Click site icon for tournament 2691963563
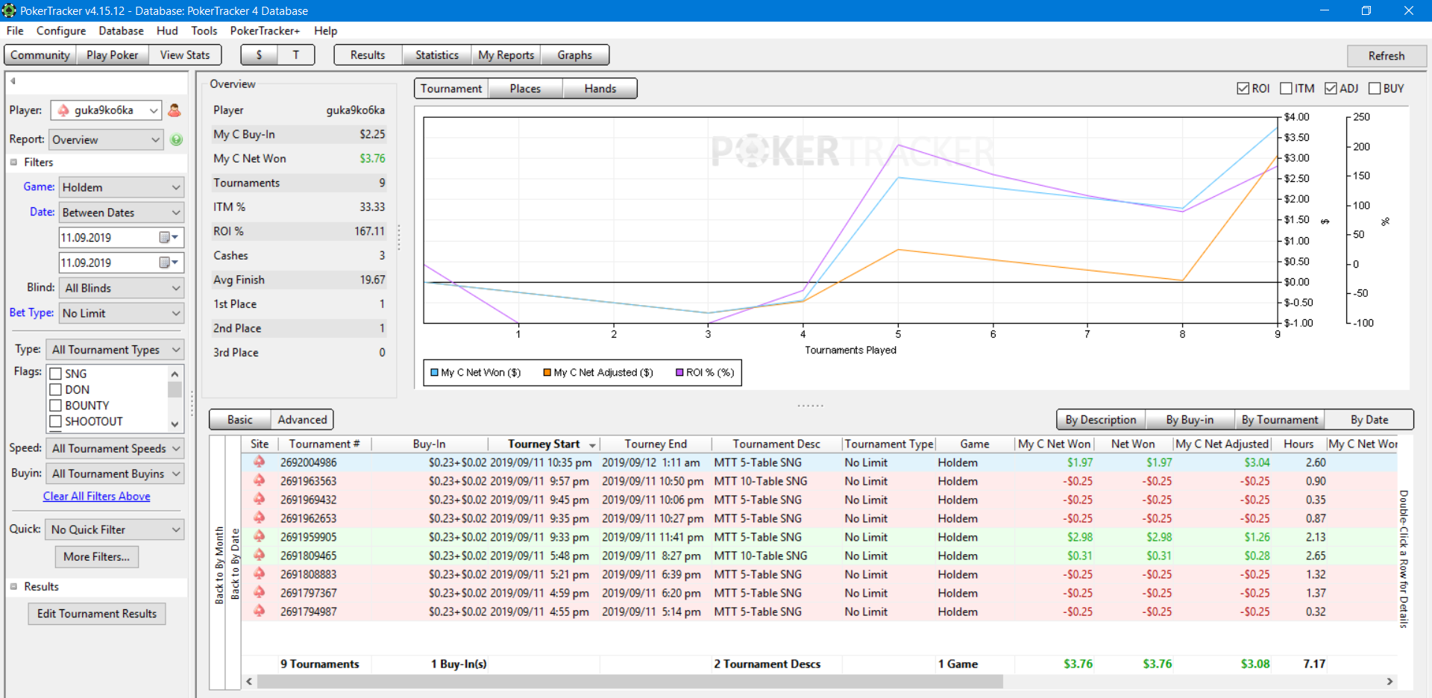 [x=260, y=481]
